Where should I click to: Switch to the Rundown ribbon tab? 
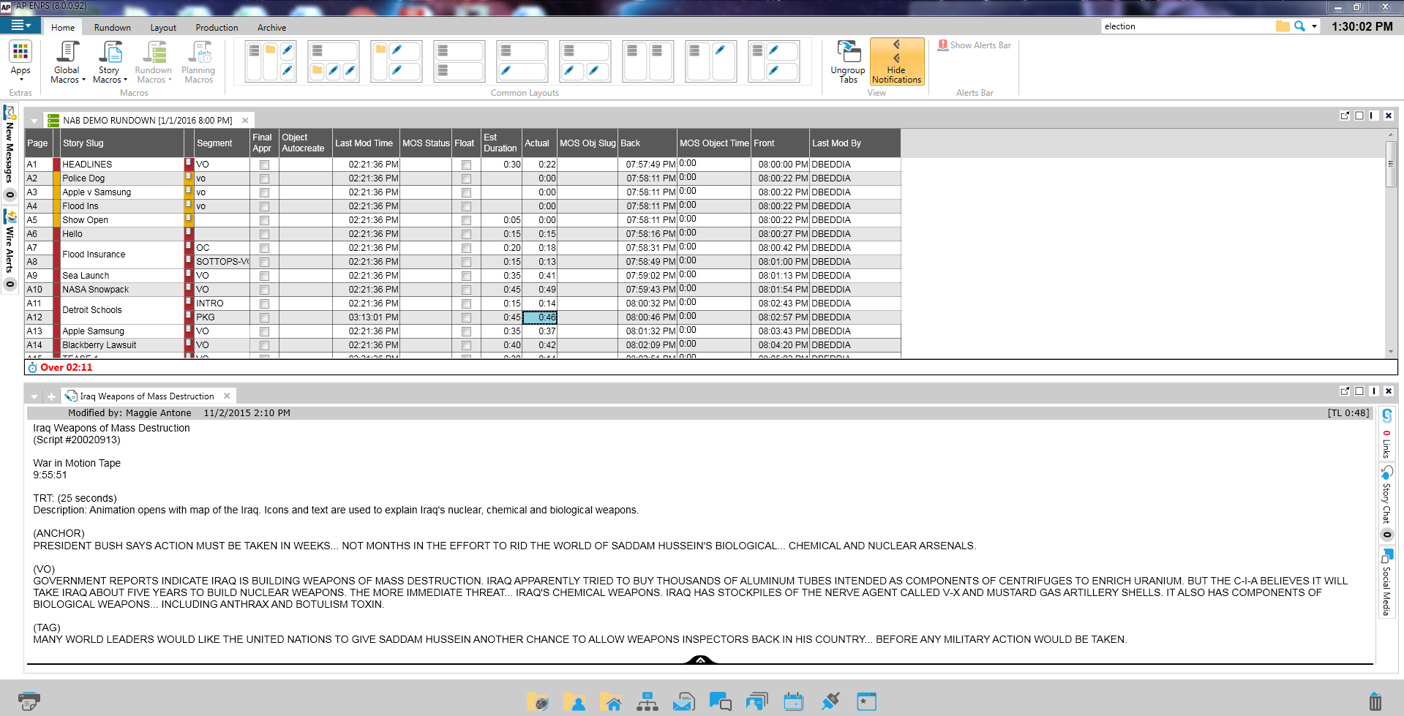tap(113, 28)
